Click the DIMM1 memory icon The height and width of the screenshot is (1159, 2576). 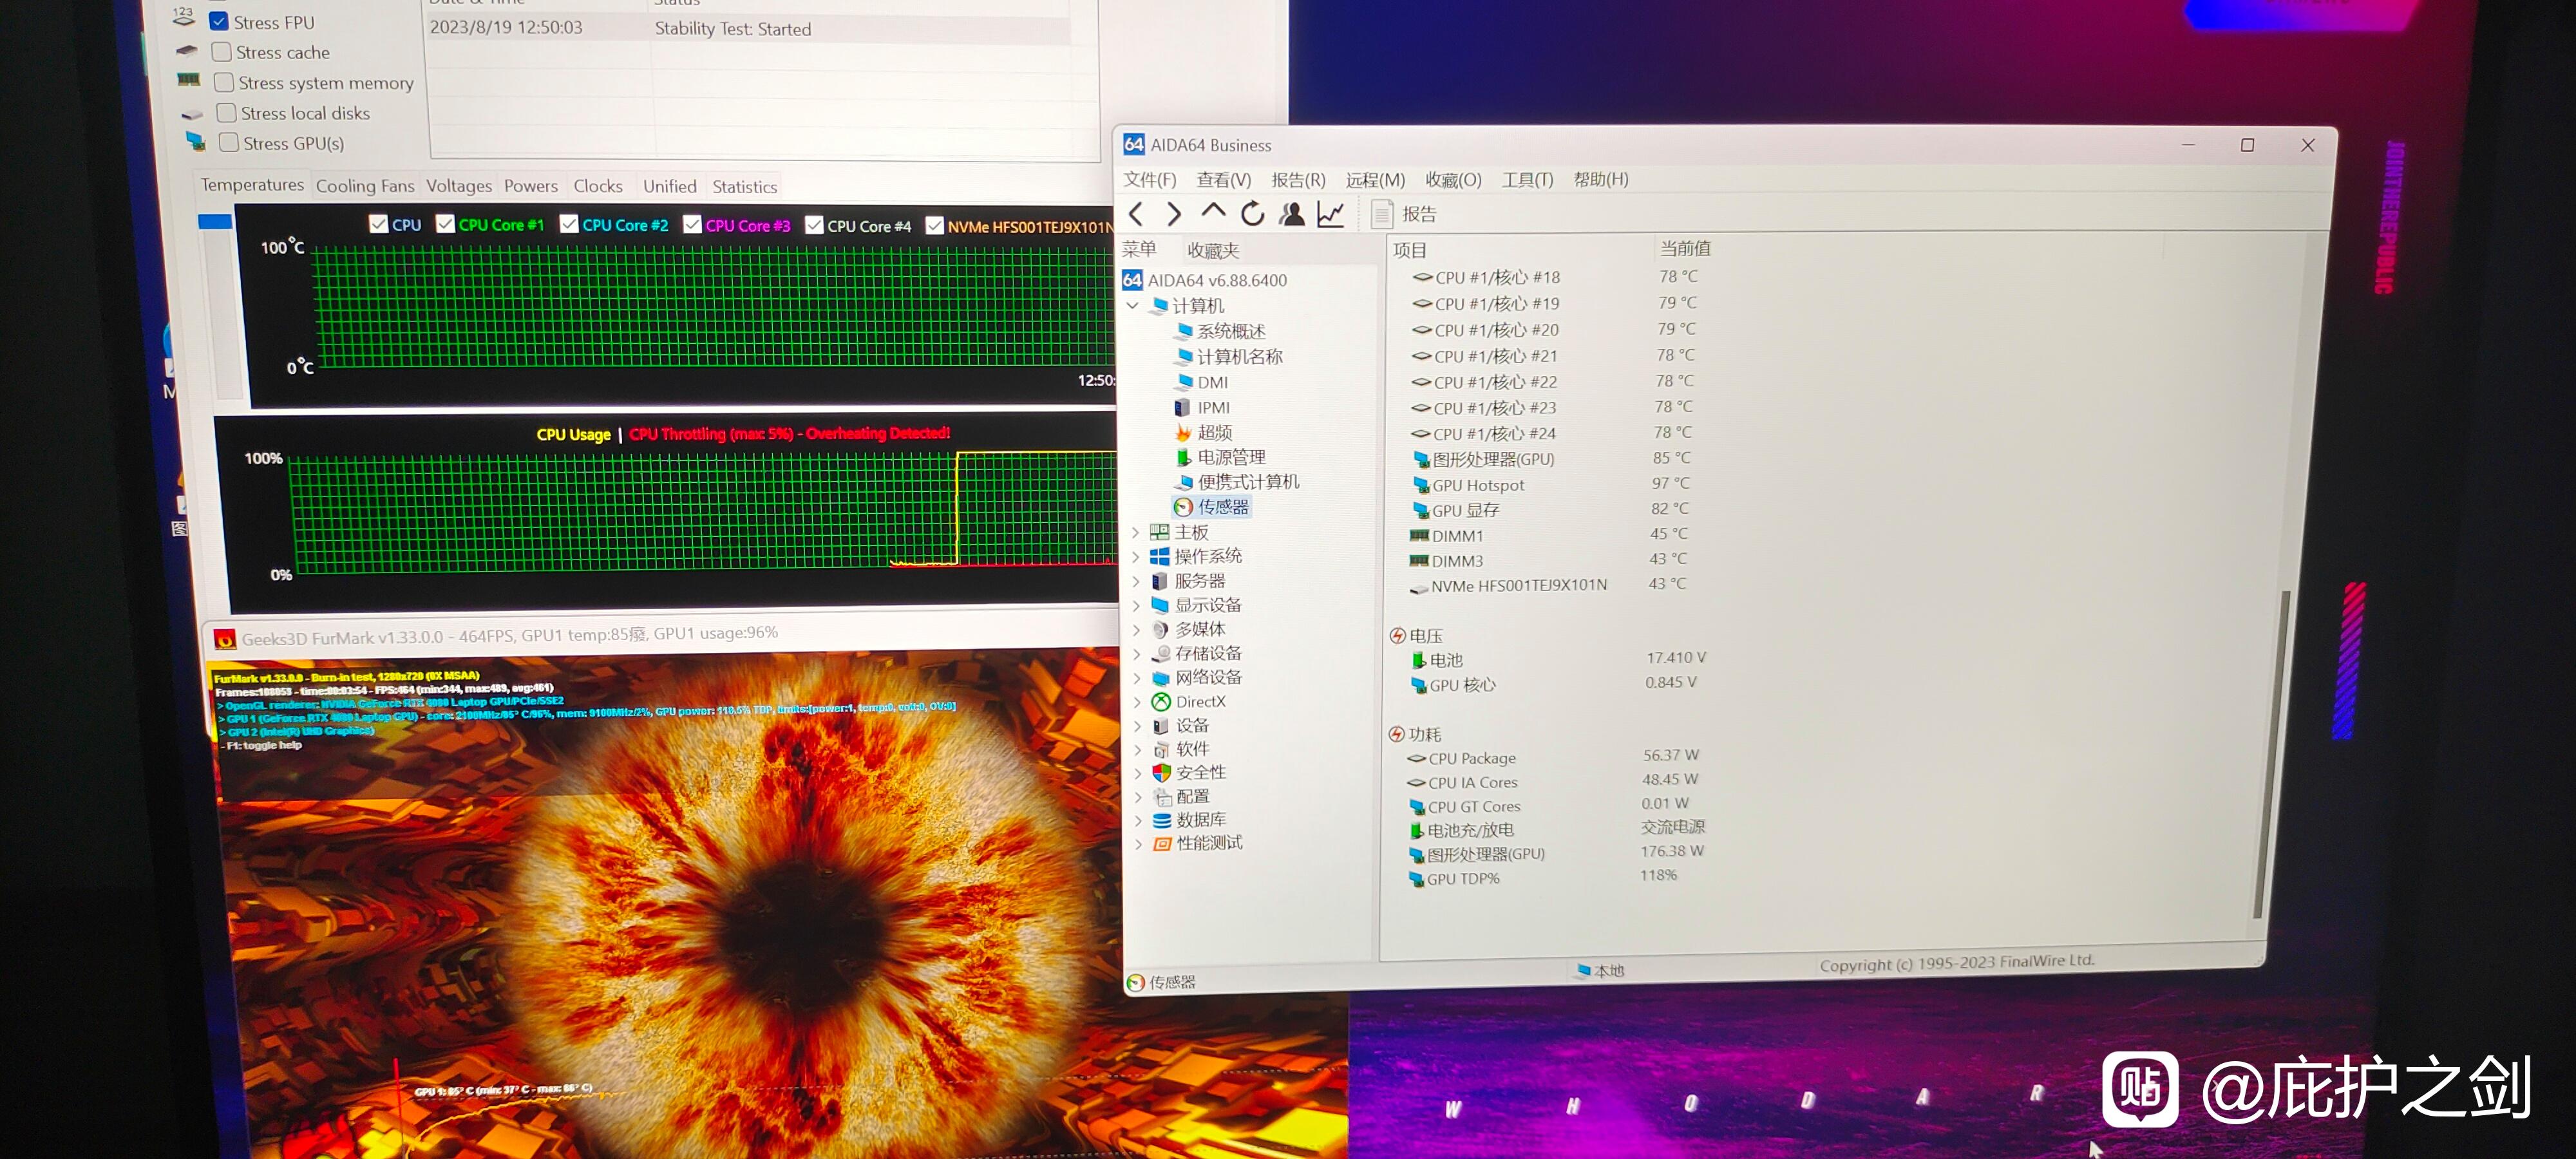[x=1419, y=536]
